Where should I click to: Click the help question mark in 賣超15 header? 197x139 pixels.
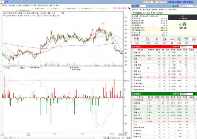click(172, 94)
